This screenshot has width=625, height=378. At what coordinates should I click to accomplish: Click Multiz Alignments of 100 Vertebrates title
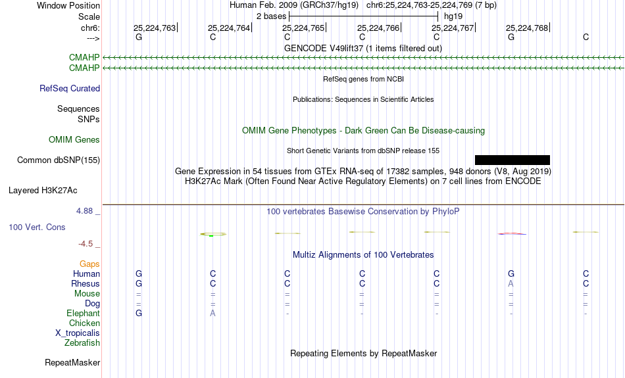tap(363, 255)
